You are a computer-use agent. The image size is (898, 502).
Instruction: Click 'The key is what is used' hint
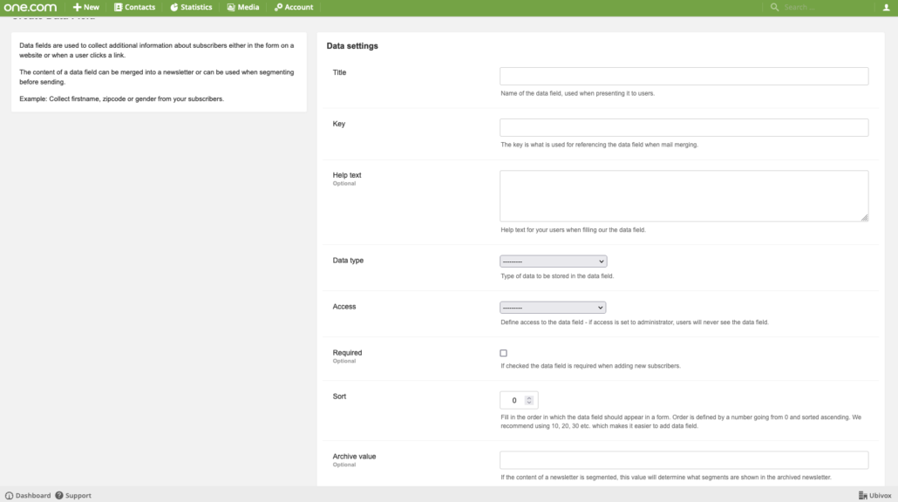599,145
